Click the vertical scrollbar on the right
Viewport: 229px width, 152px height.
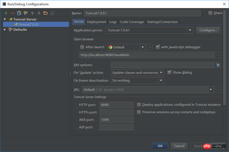pos(225,57)
